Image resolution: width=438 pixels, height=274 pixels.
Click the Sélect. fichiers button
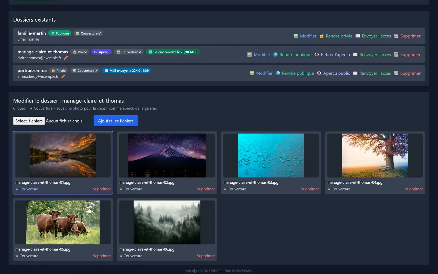pyautogui.click(x=29, y=121)
